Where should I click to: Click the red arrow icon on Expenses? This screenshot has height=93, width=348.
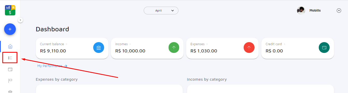(x=249, y=48)
